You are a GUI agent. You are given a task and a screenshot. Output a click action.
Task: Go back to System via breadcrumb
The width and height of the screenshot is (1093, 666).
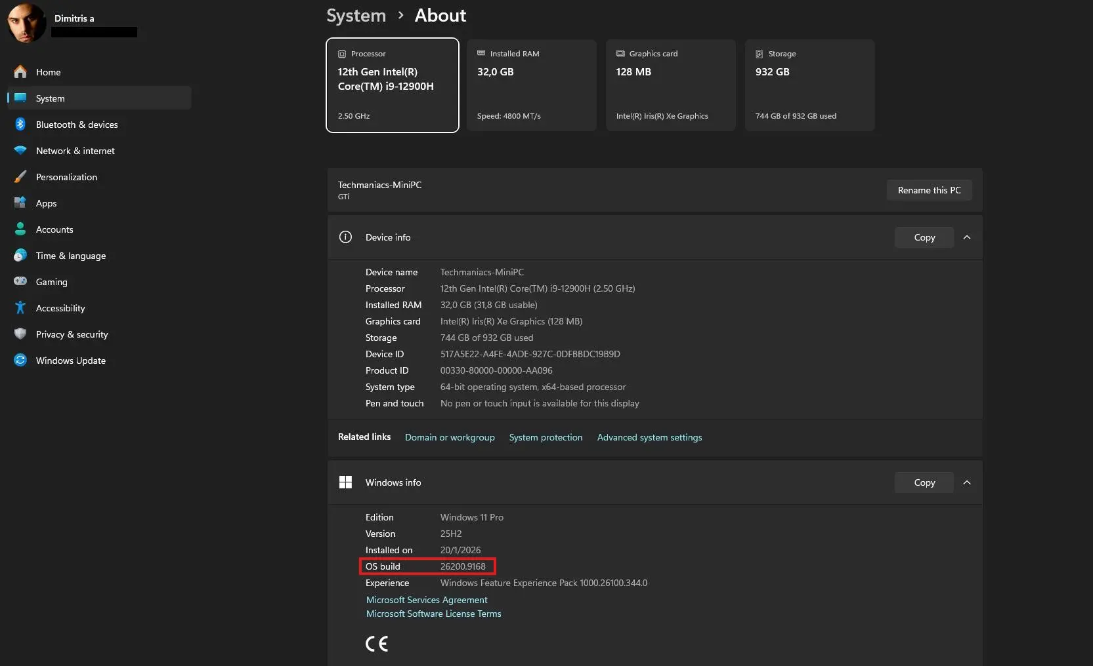pyautogui.click(x=356, y=16)
